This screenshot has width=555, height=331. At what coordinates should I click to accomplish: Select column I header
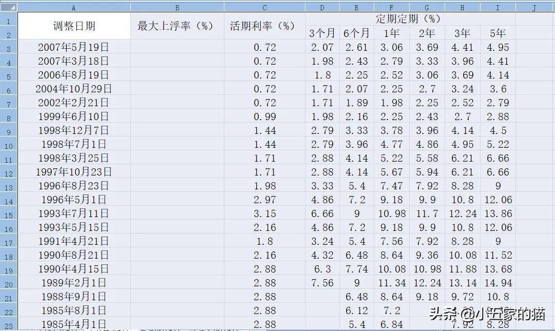click(497, 7)
